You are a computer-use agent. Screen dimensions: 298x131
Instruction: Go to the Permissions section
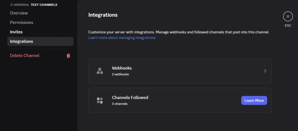pyautogui.click(x=22, y=22)
